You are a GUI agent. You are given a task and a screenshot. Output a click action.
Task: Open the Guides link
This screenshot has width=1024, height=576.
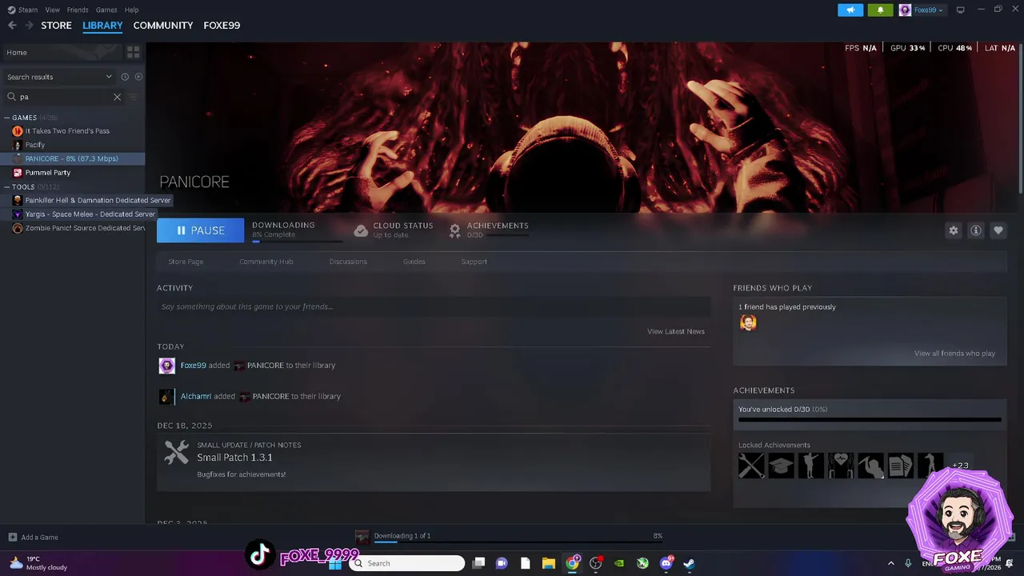click(414, 262)
